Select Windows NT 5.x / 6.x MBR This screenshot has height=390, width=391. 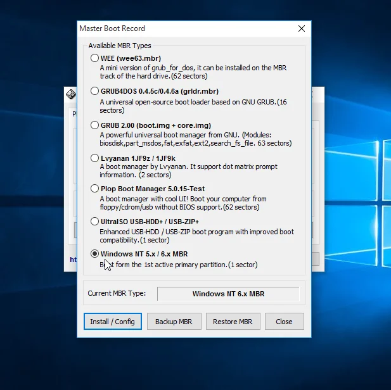pos(94,254)
